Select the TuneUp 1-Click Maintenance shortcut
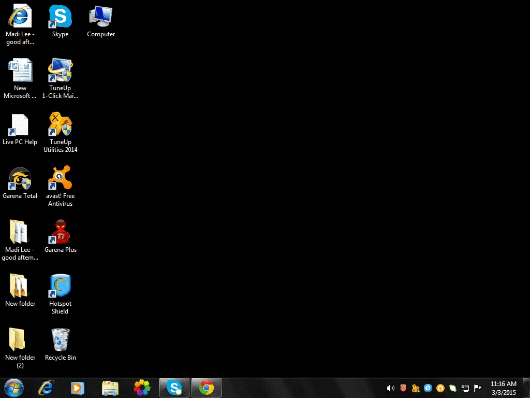The width and height of the screenshot is (530, 398). coord(60,79)
